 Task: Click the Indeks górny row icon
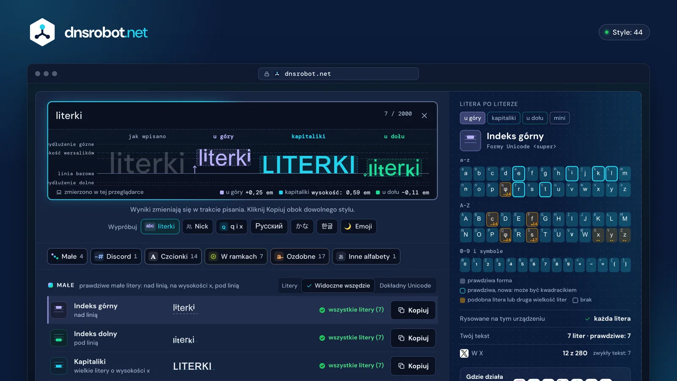coord(59,310)
